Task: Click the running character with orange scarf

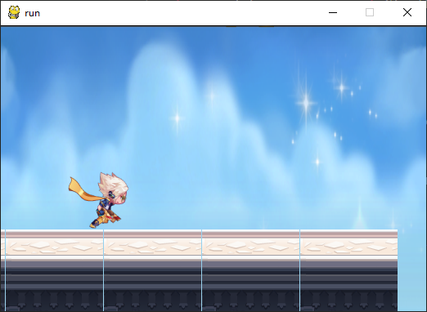Action: click(x=98, y=200)
